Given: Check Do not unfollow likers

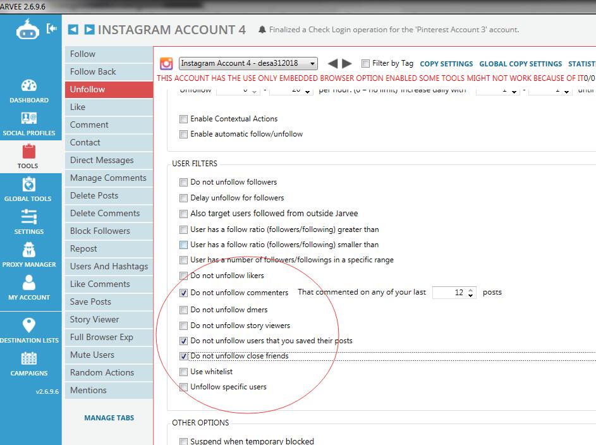Looking at the screenshot, I should coord(183,276).
